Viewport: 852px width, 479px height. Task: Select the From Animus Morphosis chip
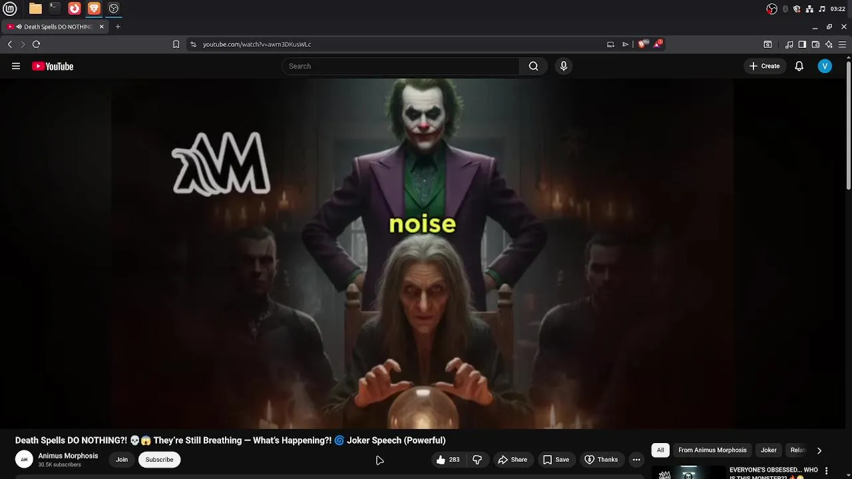(712, 450)
